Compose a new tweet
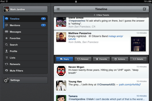This screenshot has width=152, height=101. pyautogui.click(x=145, y=9)
